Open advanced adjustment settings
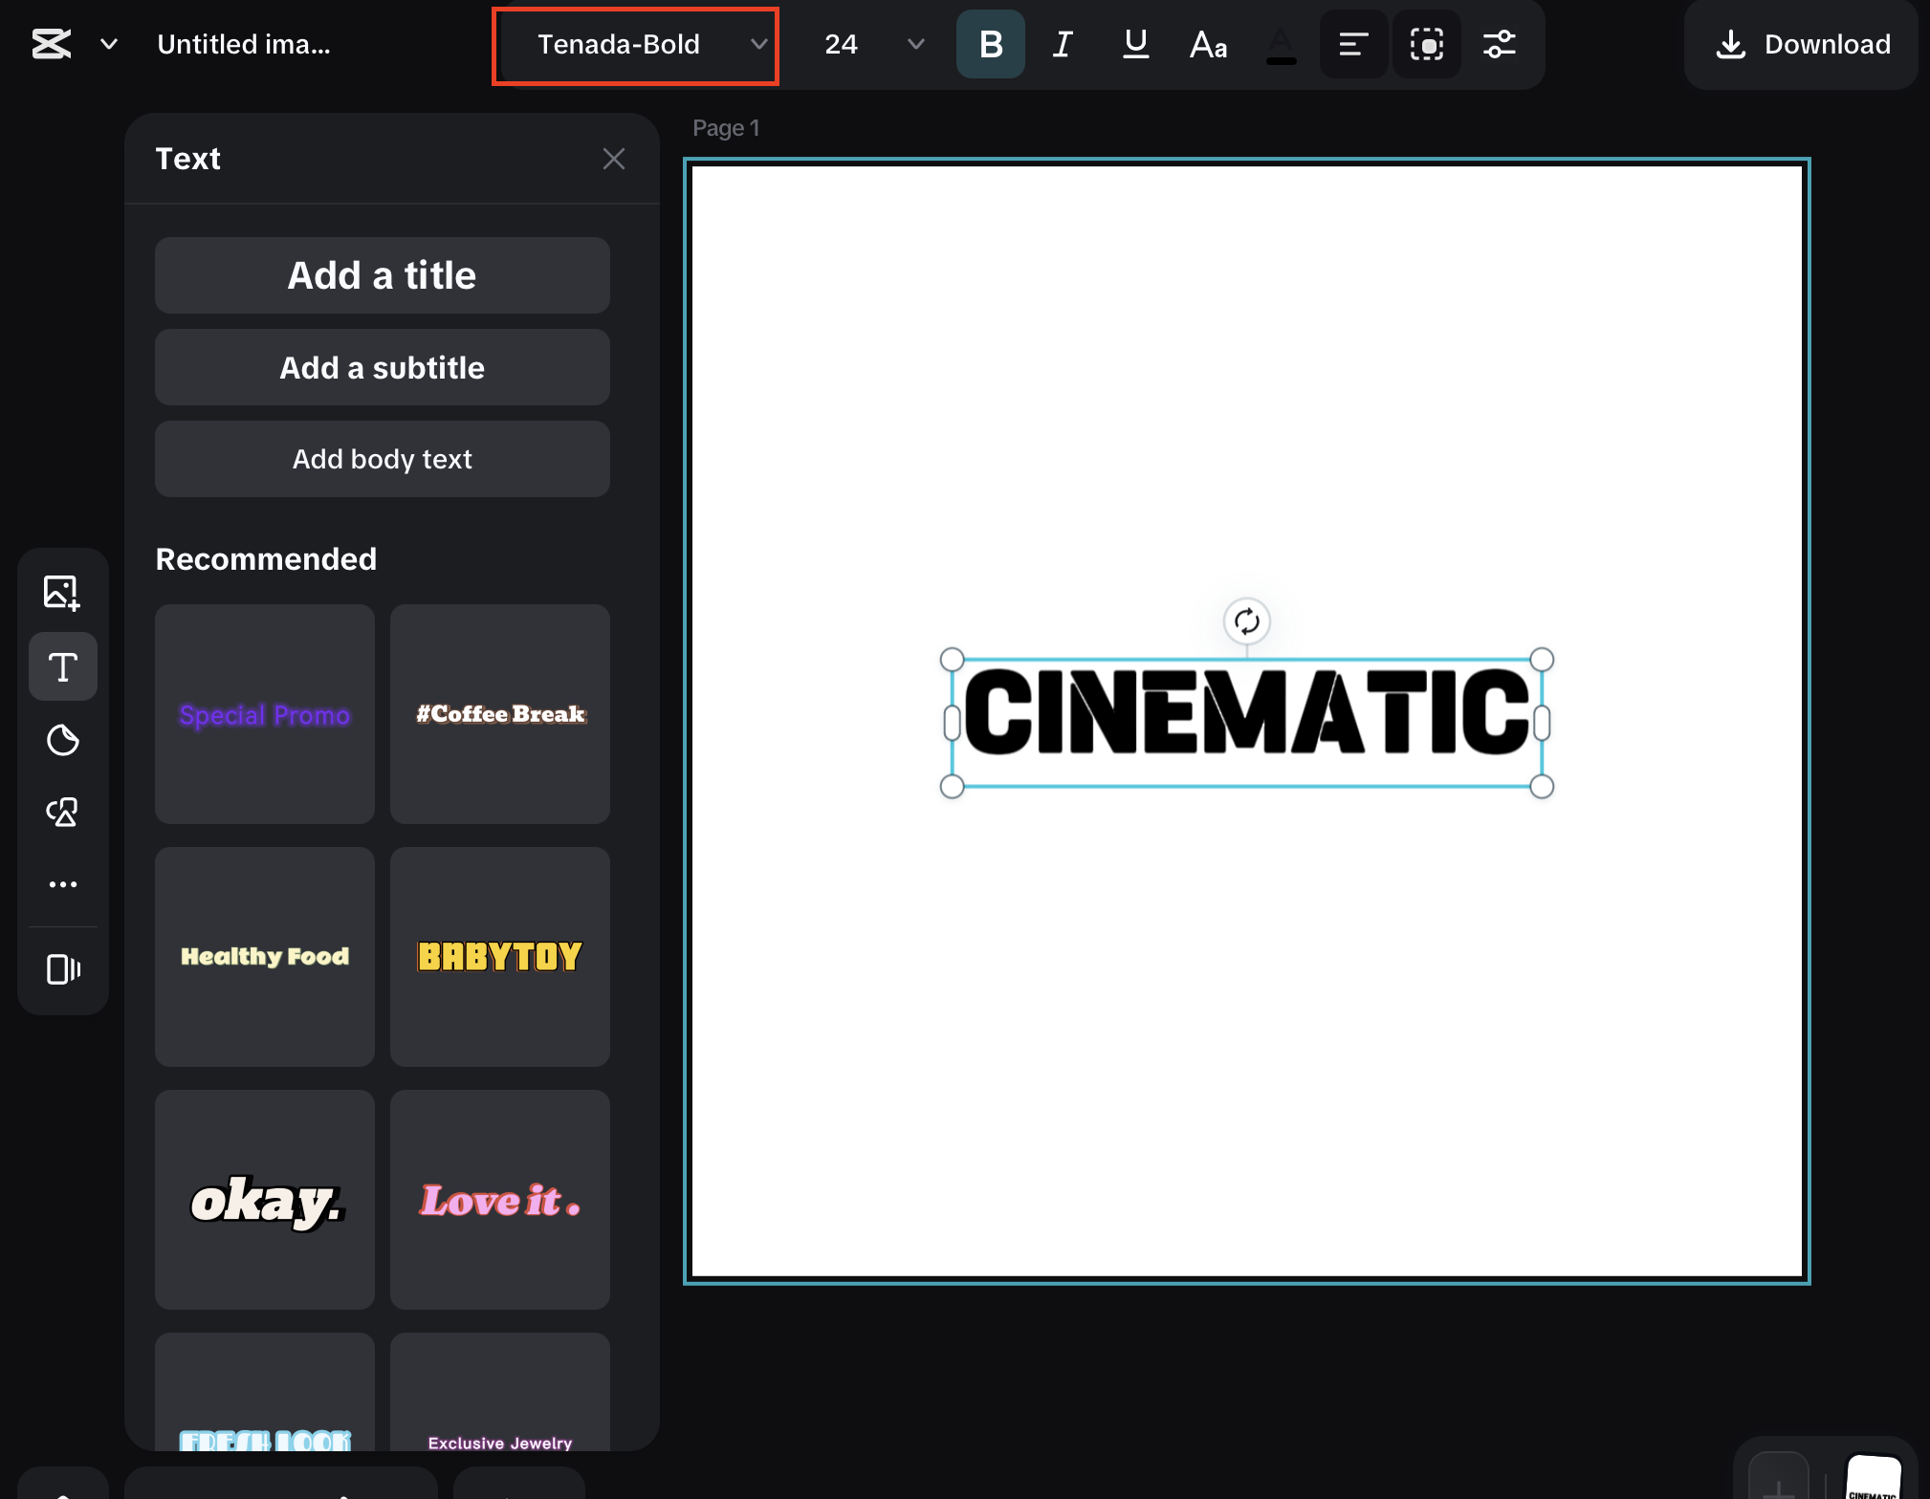 coord(1500,44)
